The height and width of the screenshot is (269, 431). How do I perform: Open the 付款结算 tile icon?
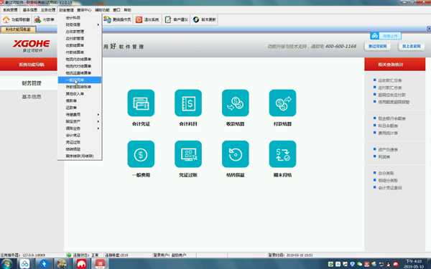(x=282, y=103)
